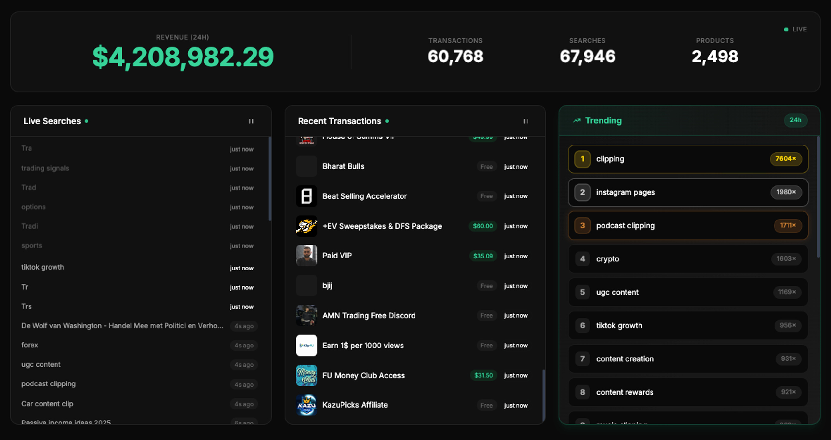
Task: Open the forex search entry
Action: coord(138,345)
